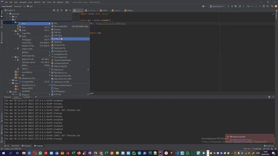Click the HTML File icon in New submenu

[52, 39]
